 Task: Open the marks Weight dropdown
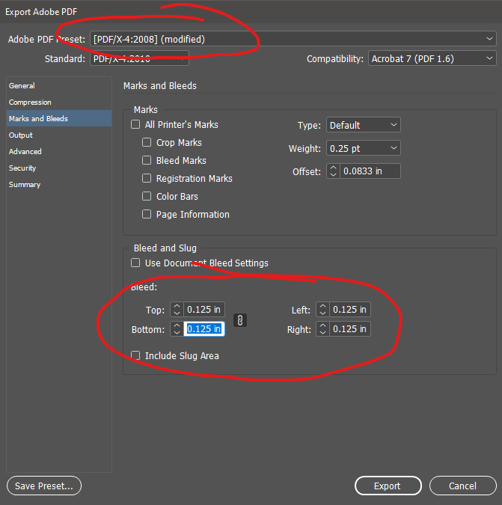[362, 149]
